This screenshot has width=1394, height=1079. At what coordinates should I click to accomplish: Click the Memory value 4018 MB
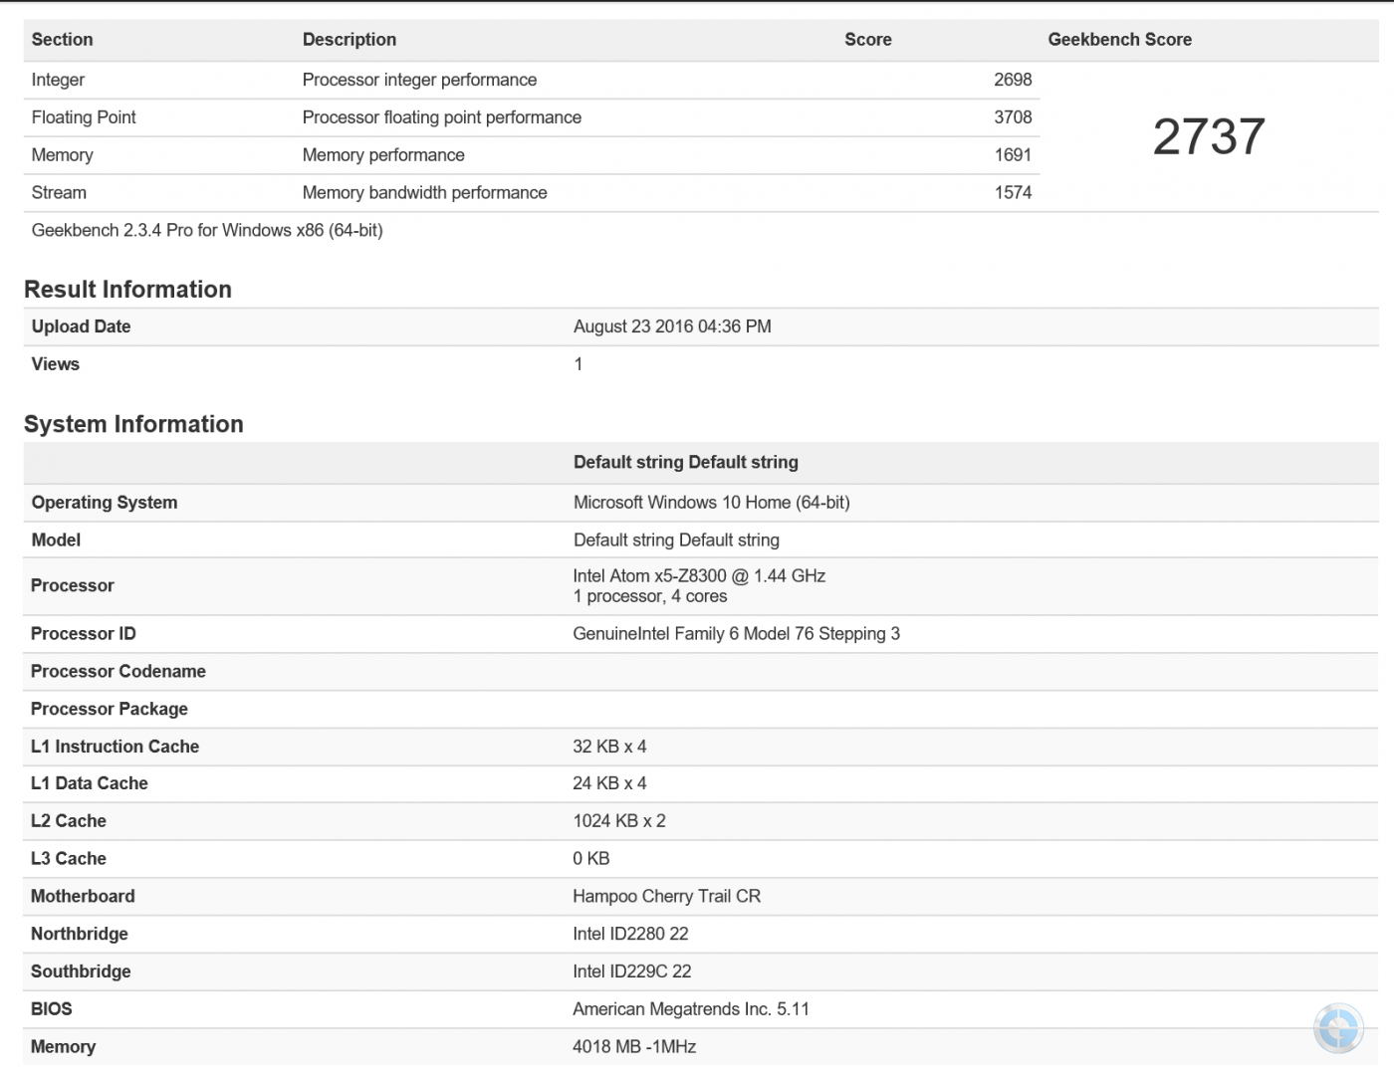click(x=634, y=1047)
